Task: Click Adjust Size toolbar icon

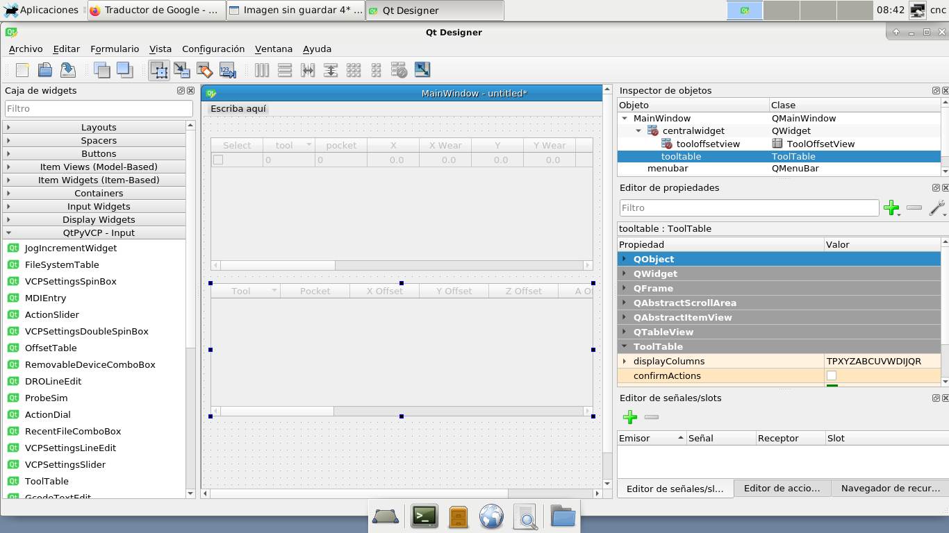Action: point(422,69)
